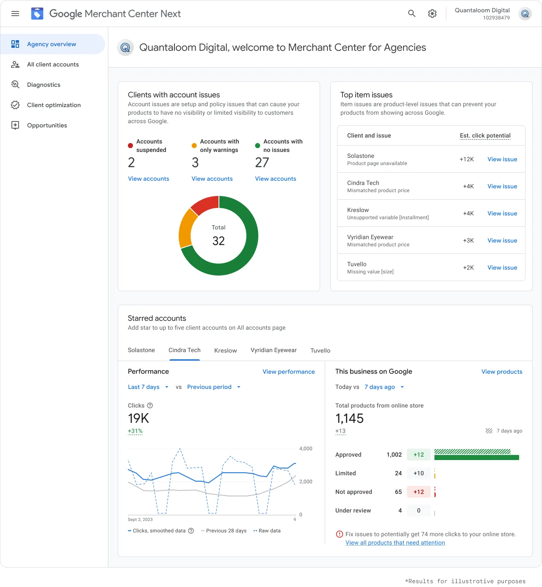The width and height of the screenshot is (542, 587).
Task: Click the Quantaloom logo beside welcome heading
Action: (125, 47)
